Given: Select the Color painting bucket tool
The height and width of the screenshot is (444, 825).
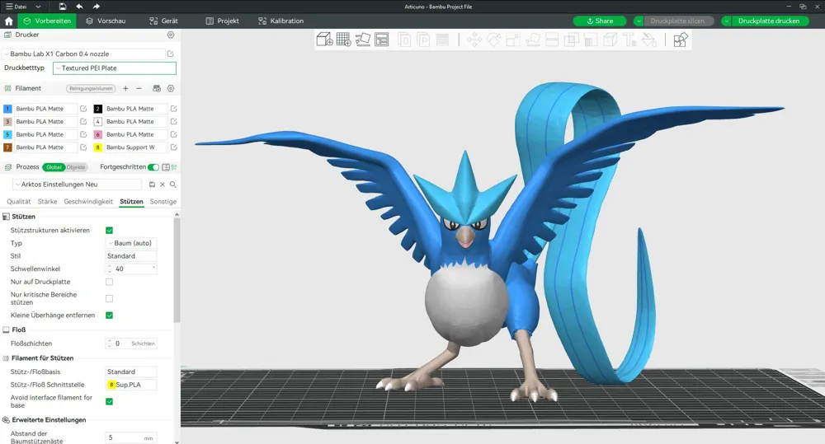Looking at the screenshot, I should point(649,40).
